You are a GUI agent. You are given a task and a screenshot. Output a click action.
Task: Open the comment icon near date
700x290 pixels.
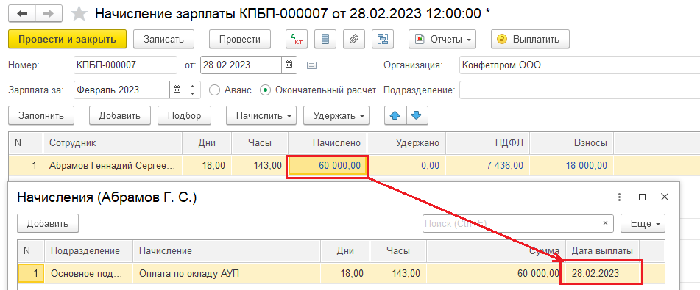click(311, 65)
